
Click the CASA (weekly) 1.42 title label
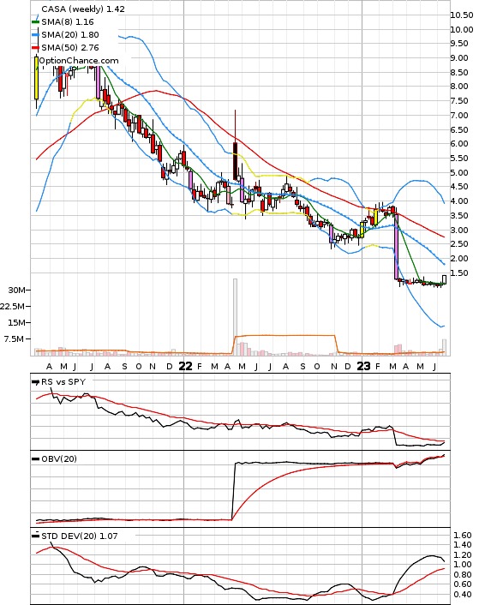(83, 9)
